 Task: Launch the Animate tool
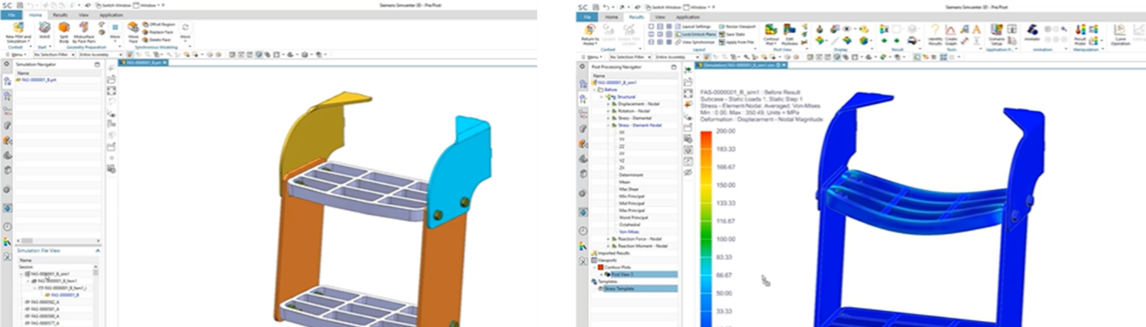[1032, 32]
